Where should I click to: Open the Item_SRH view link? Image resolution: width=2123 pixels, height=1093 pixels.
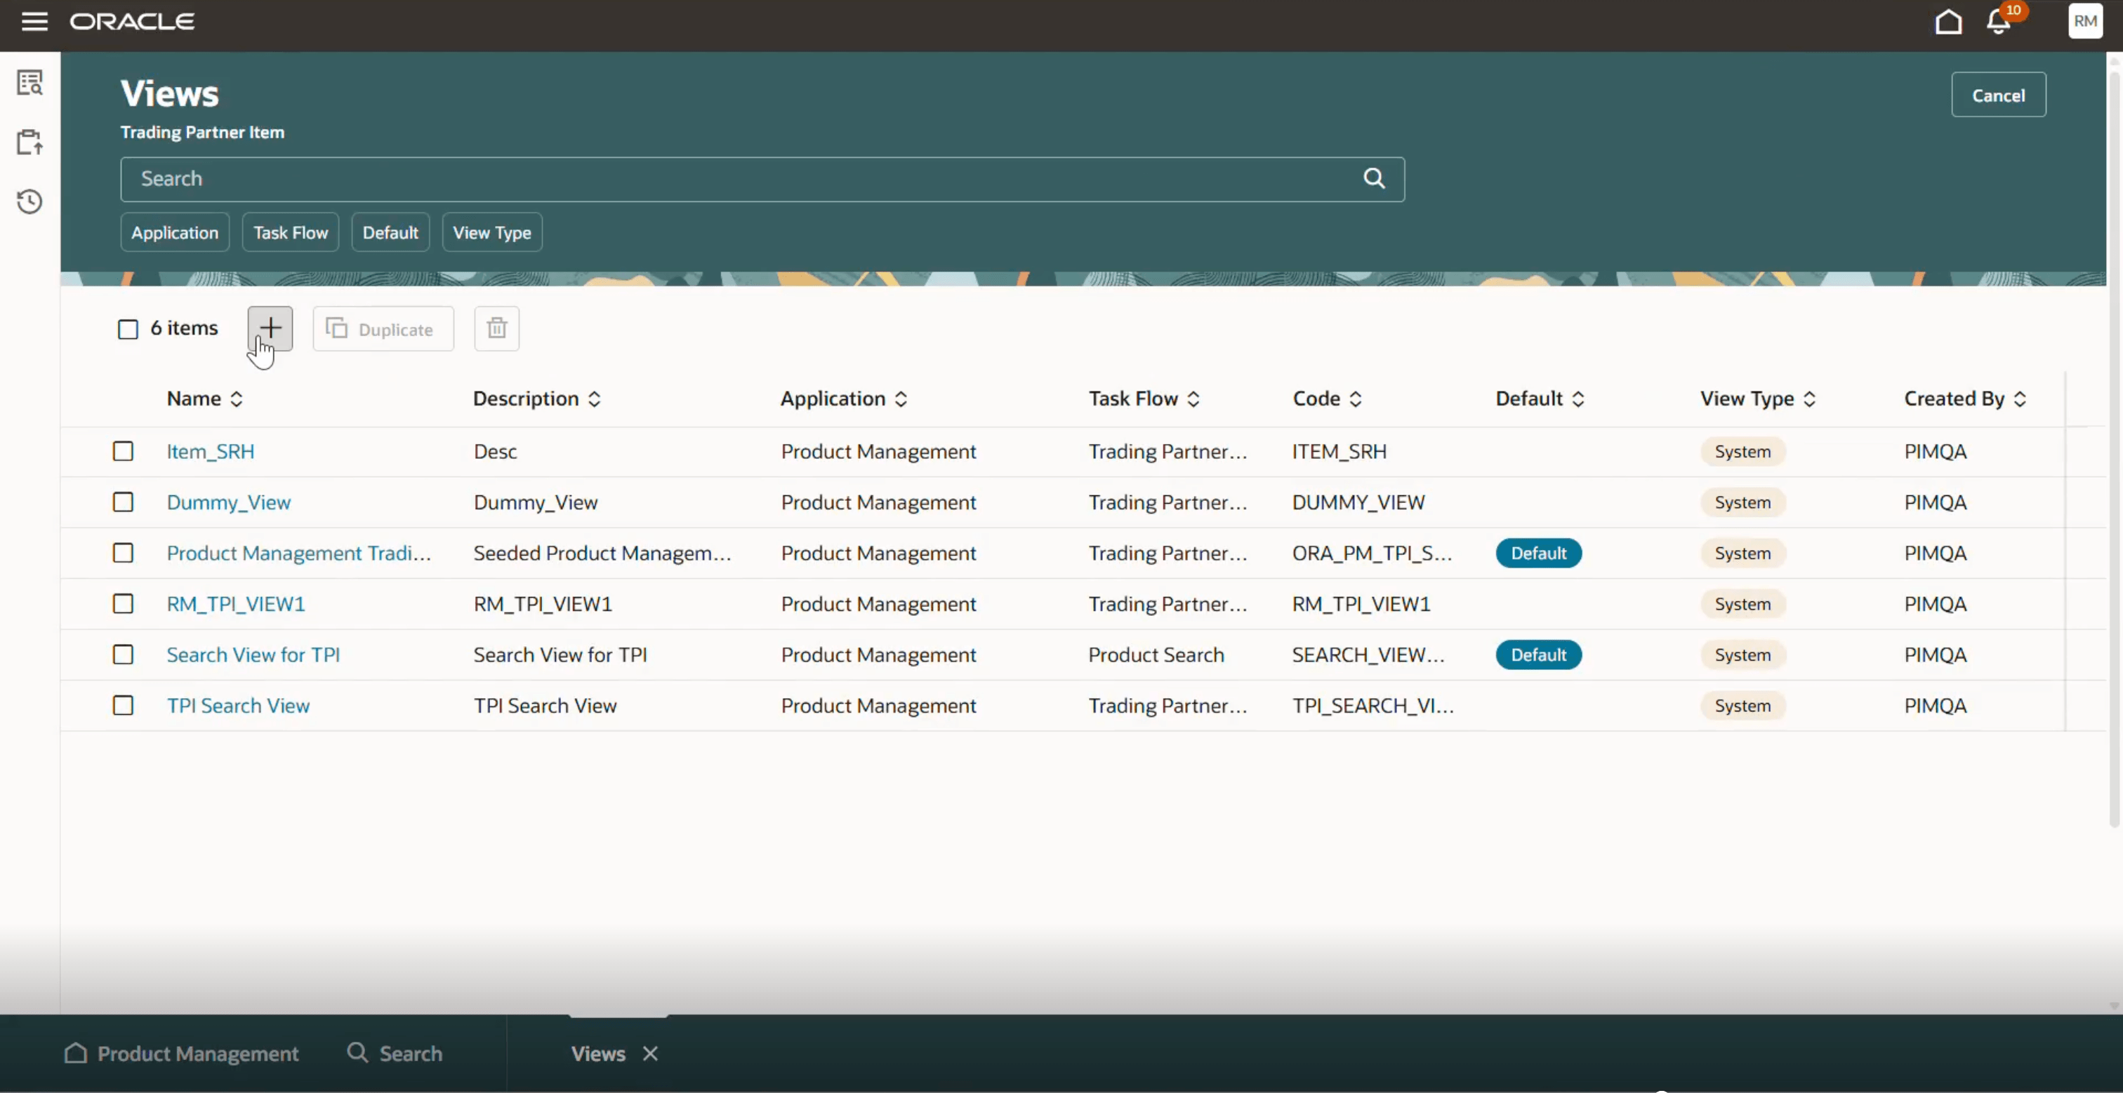coord(210,451)
